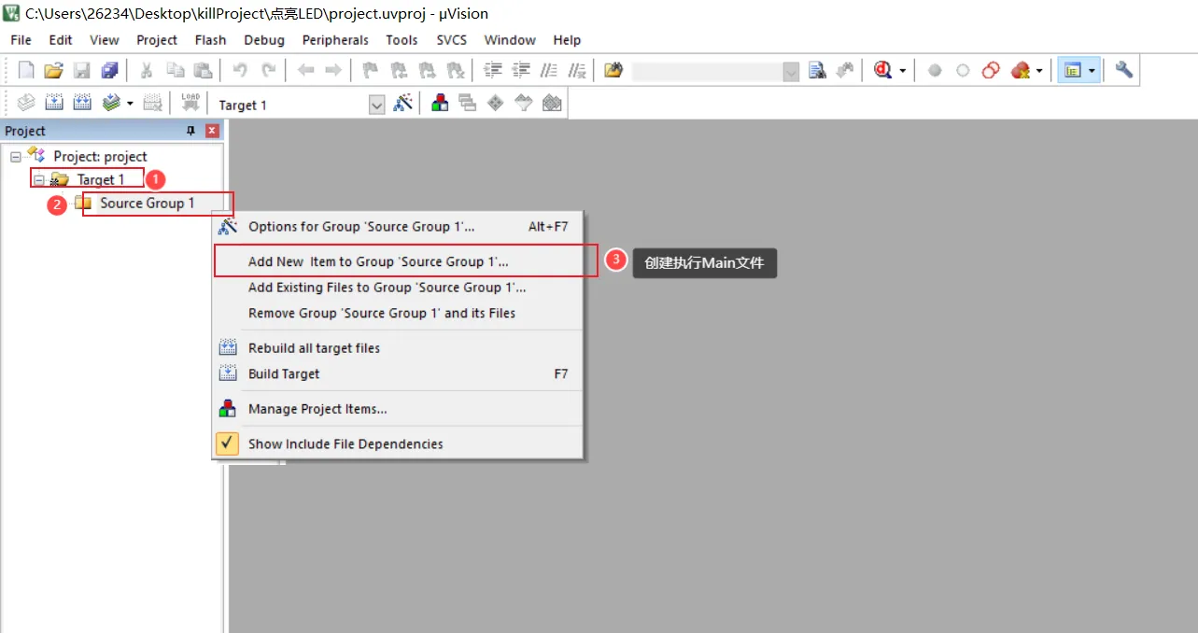Image resolution: width=1198 pixels, height=633 pixels.
Task: Click the Uncomment selection icon
Action: pos(577,70)
